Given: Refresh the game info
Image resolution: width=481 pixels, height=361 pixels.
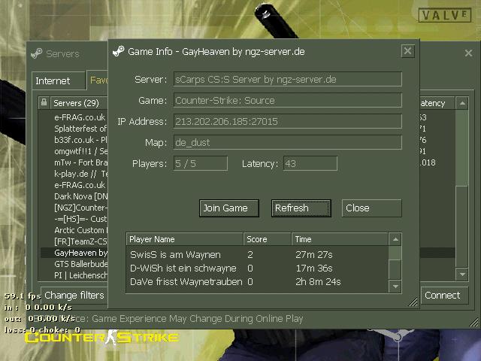Looking at the screenshot, I should pos(301,208).
